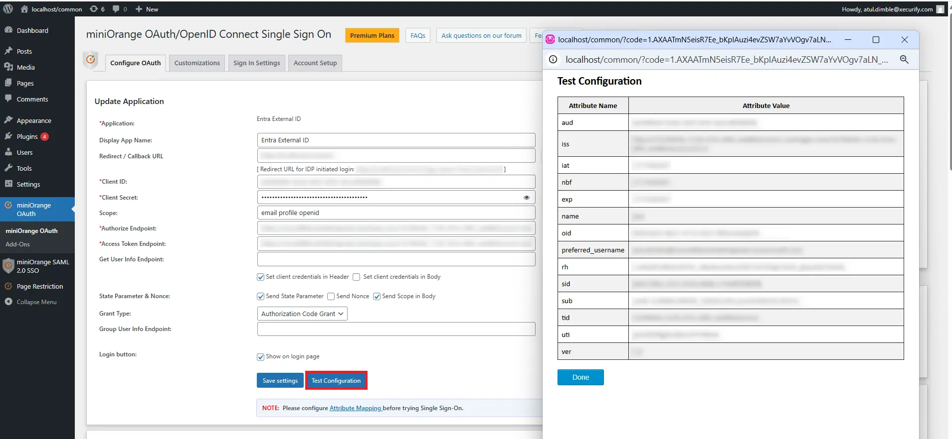Reveal the Client Secret with eye icon

point(527,198)
